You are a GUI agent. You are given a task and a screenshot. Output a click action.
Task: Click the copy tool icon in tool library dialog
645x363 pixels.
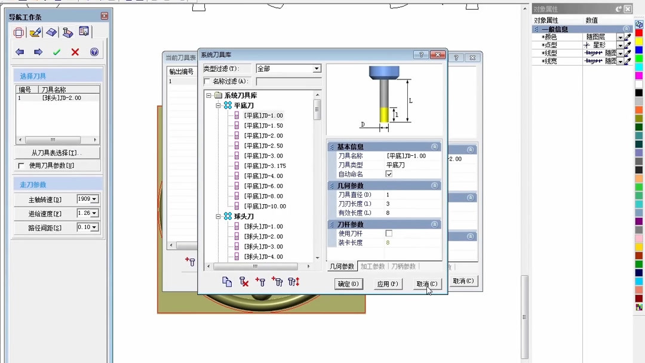[x=227, y=281]
